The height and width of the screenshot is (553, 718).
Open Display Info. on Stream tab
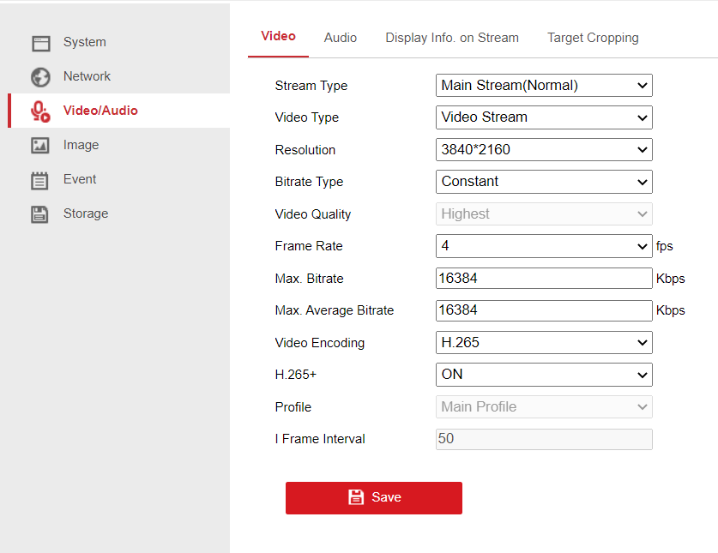click(452, 38)
